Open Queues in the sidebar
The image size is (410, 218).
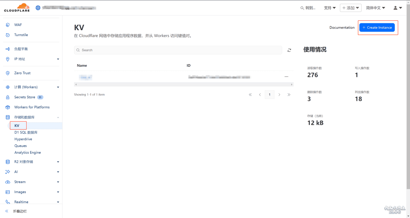tap(20, 146)
